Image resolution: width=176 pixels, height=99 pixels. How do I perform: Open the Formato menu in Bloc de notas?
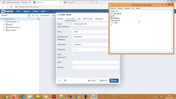[x=127, y=8]
